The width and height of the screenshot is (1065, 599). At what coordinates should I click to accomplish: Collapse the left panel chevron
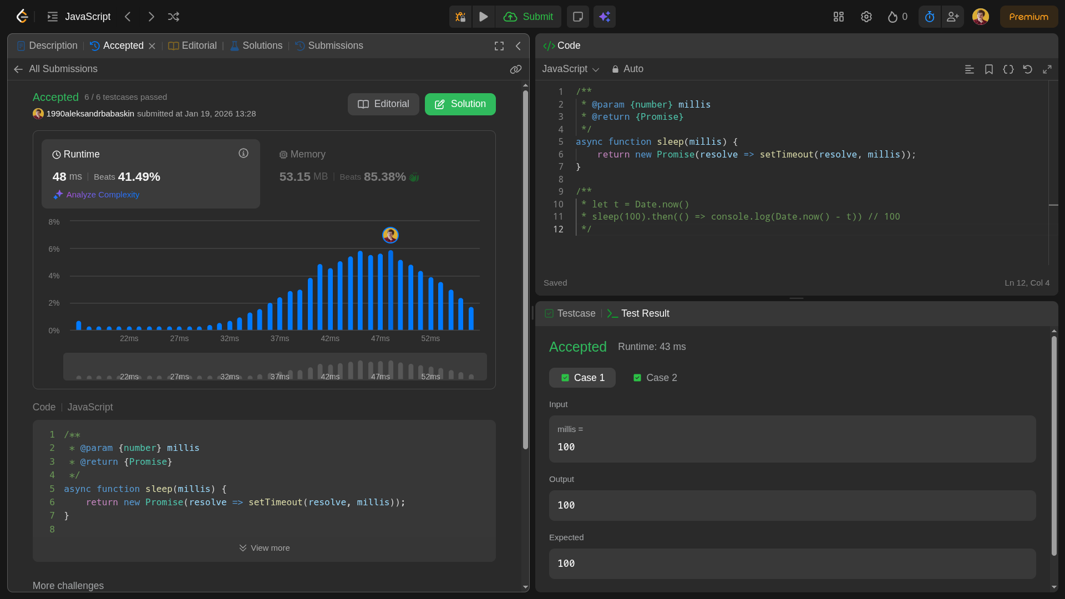click(518, 46)
